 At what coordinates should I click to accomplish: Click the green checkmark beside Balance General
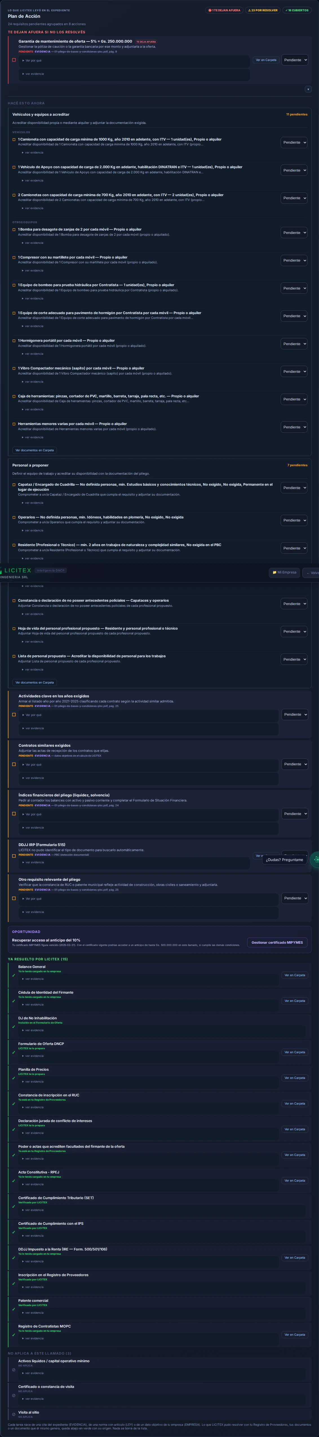[14, 975]
